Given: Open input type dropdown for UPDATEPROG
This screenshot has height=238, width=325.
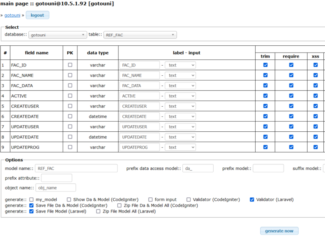Looking at the screenshot, I should pos(180,147).
